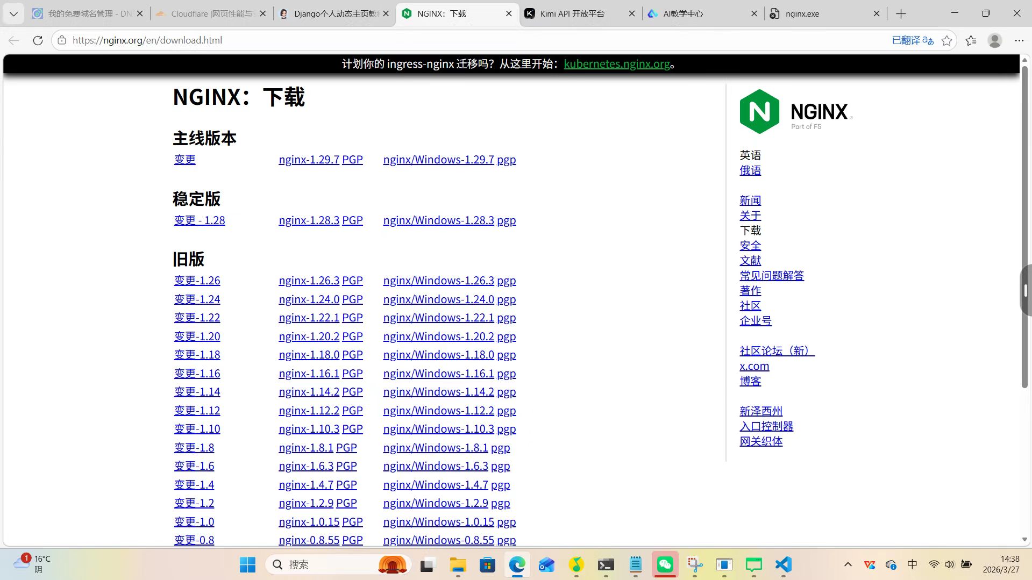Open the browser profile avatar
The width and height of the screenshot is (1032, 580).
pyautogui.click(x=995, y=40)
